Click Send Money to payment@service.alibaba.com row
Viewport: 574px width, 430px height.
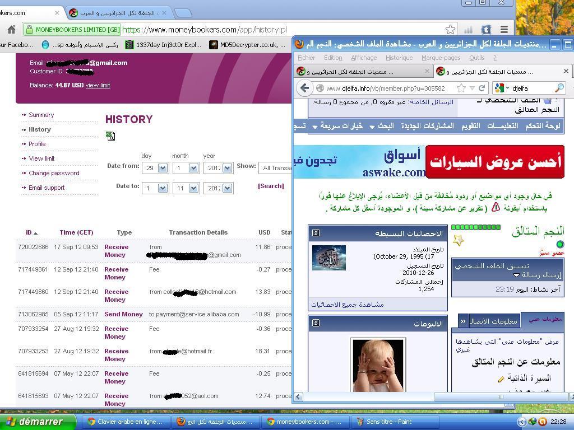point(154,314)
